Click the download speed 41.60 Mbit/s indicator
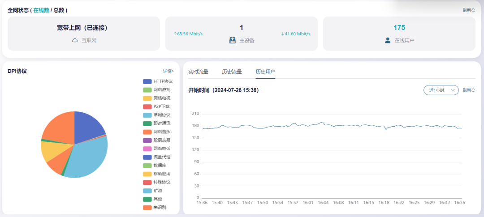Viewport: 484px width, 217px height. click(295, 34)
